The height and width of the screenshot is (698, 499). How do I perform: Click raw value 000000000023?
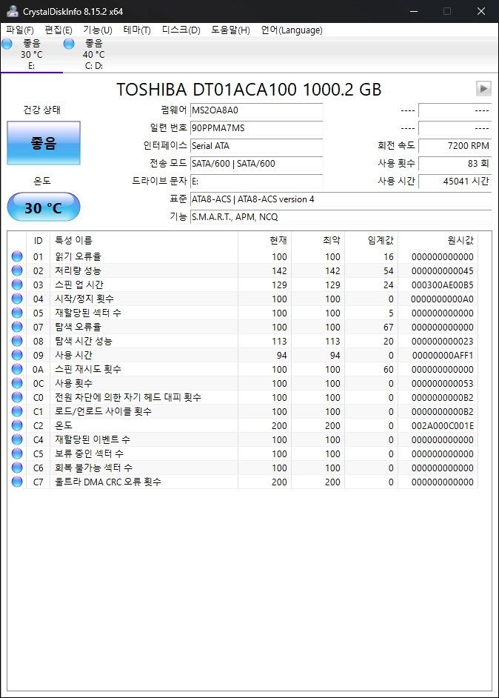443,341
